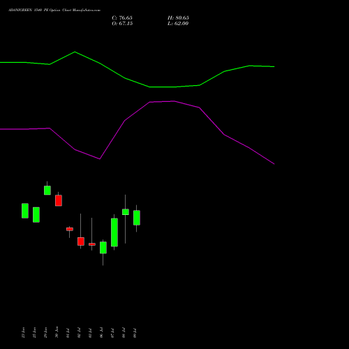This screenshot has height=349, width=349.
Task: Select the green candle above 29 Jun
Action: (x=47, y=190)
